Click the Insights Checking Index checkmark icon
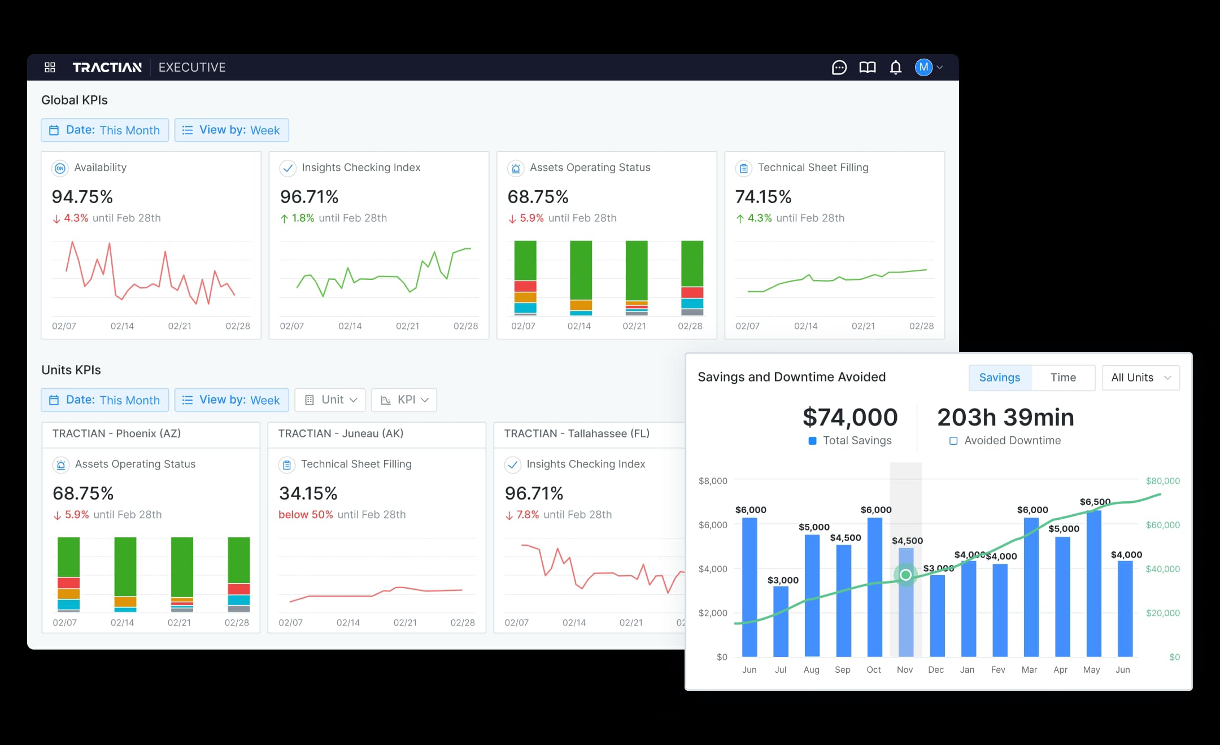Image resolution: width=1220 pixels, height=745 pixels. [289, 168]
